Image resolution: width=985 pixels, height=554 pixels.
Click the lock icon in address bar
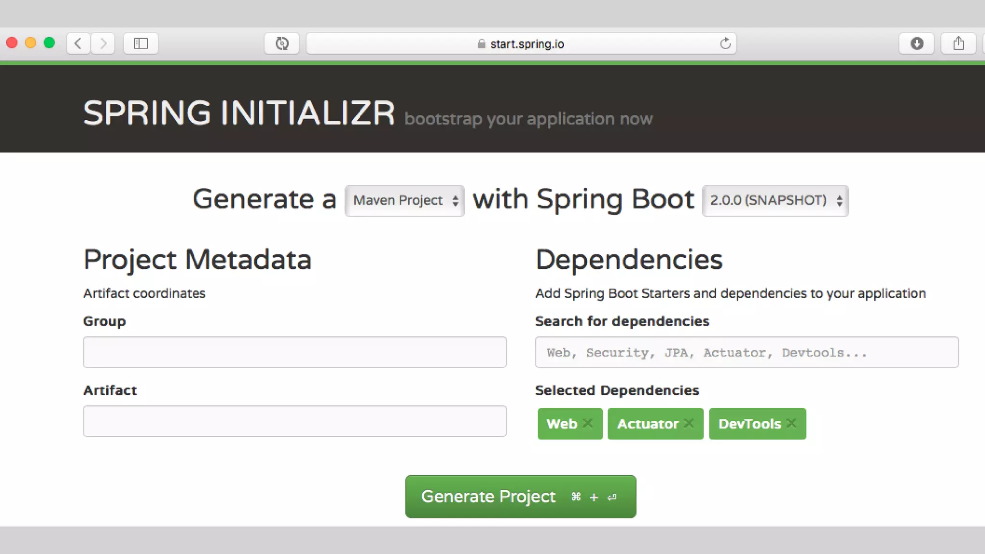[481, 44]
